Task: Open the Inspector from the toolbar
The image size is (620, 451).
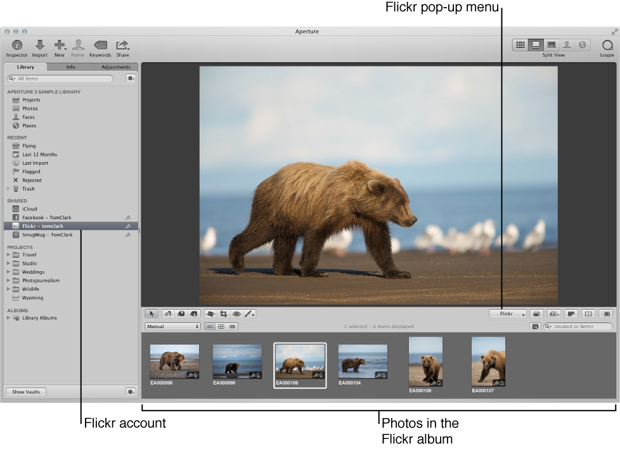Action: (x=16, y=46)
